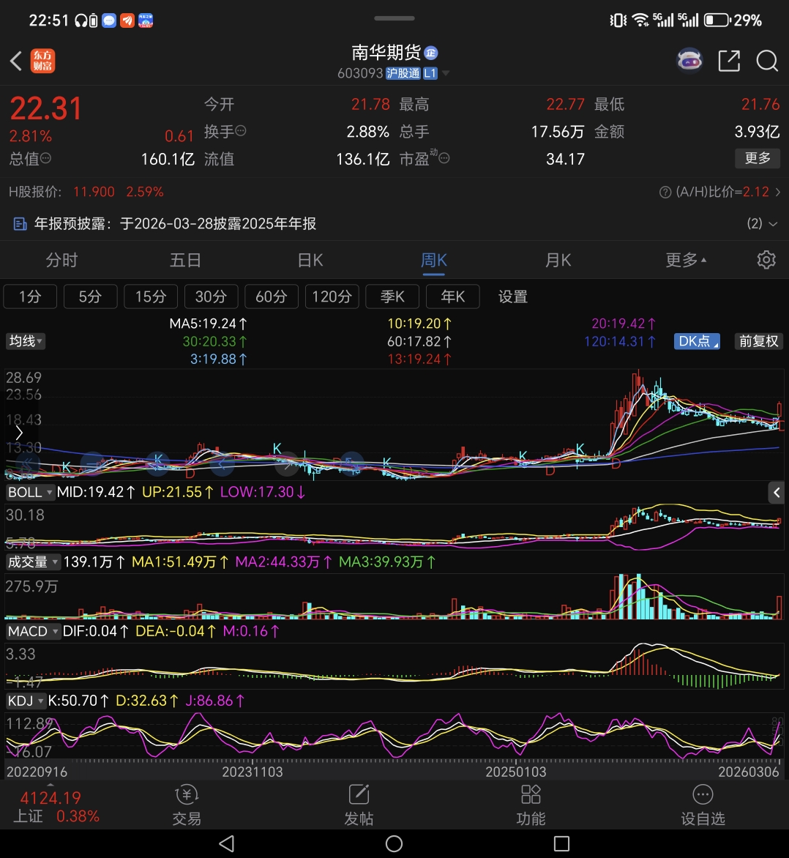Tap the 市盈 info circle icon
The width and height of the screenshot is (789, 858).
point(444,158)
